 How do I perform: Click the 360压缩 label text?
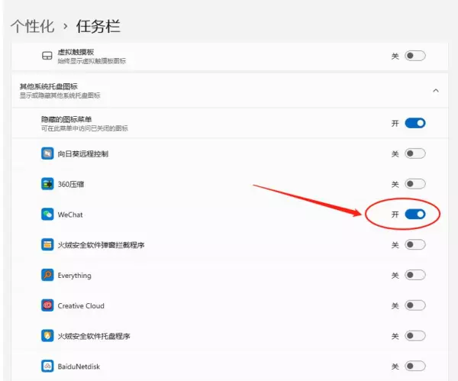point(71,184)
